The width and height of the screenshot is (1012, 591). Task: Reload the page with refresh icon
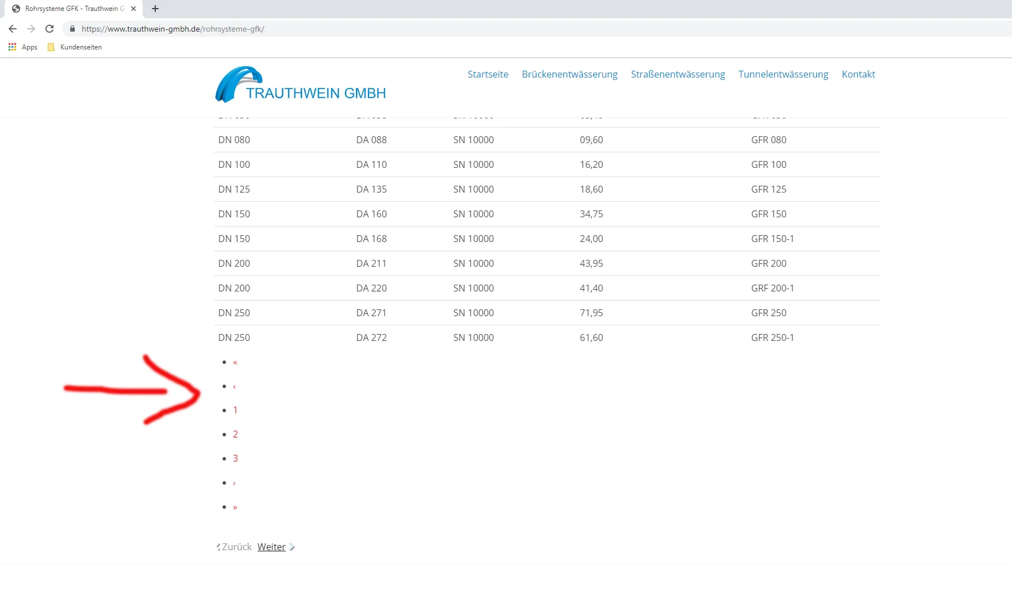point(49,29)
